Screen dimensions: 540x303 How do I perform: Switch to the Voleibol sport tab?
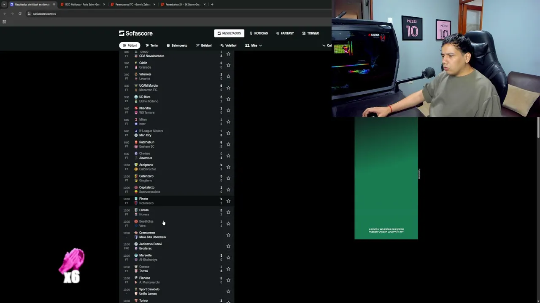(x=228, y=45)
